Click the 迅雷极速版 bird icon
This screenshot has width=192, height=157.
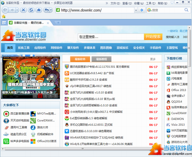[x=67, y=131]
